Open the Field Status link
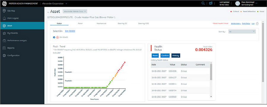The height and width of the screenshot is (107, 267). (246, 24)
